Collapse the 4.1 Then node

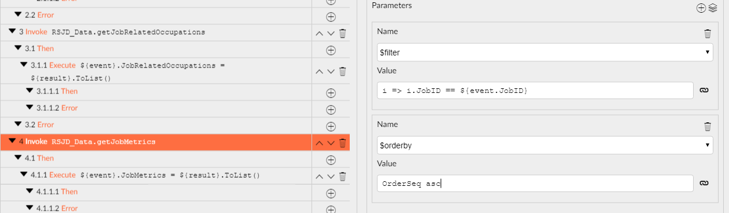(18, 158)
